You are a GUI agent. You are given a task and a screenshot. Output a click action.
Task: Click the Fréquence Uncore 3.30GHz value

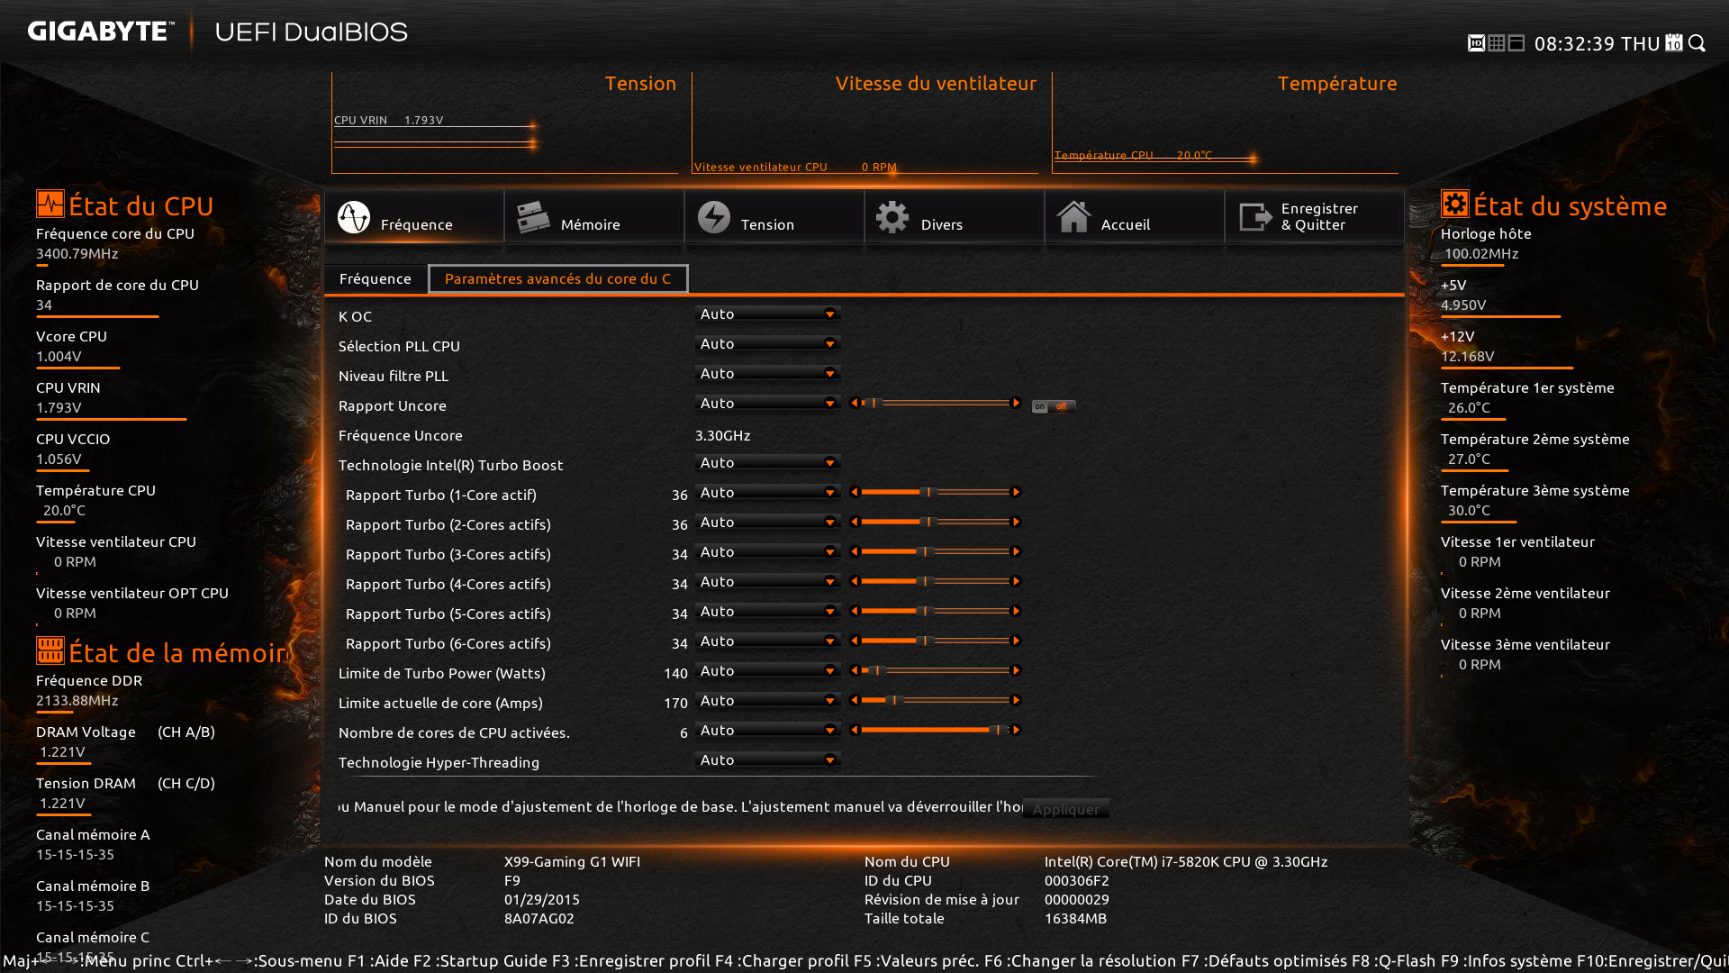(x=723, y=435)
